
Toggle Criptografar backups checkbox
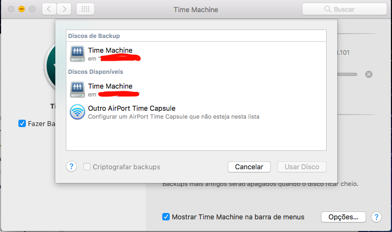87,167
